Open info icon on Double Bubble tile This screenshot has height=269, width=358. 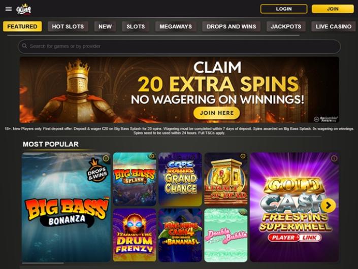243,212
